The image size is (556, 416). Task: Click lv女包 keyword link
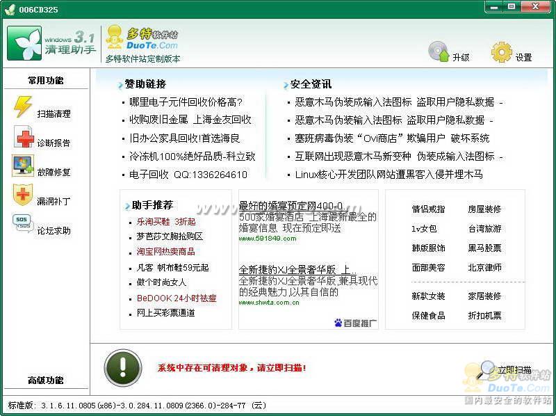click(424, 229)
